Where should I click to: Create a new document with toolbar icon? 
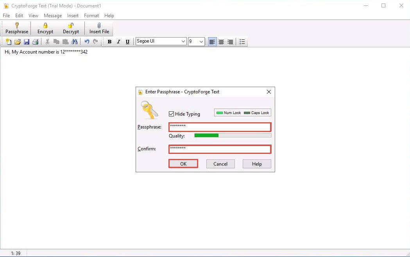(x=8, y=42)
